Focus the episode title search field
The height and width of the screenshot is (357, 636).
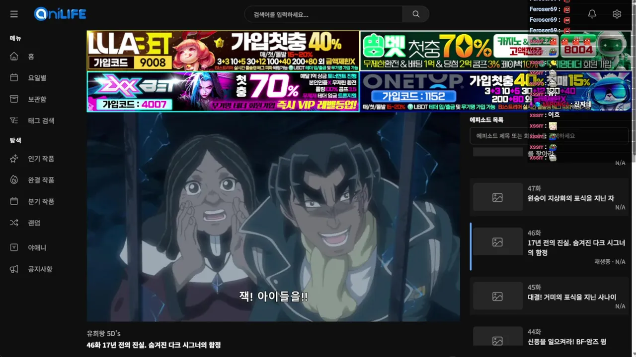549,135
